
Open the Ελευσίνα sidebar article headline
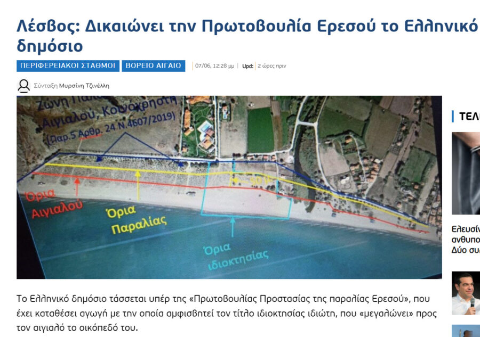466,240
